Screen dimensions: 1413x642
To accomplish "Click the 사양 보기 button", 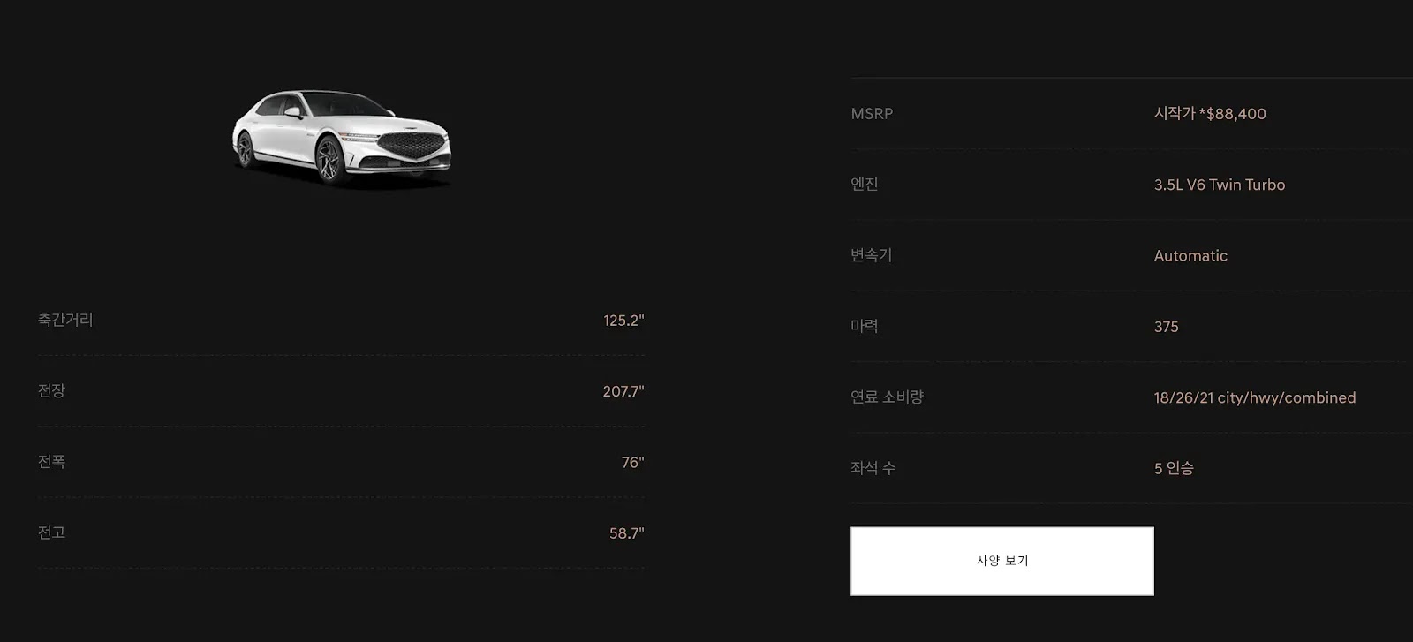I will point(1001,561).
